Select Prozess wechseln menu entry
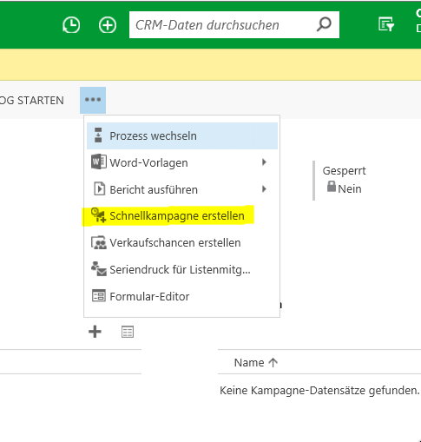Viewport: 421px width, 442px height. [x=182, y=135]
